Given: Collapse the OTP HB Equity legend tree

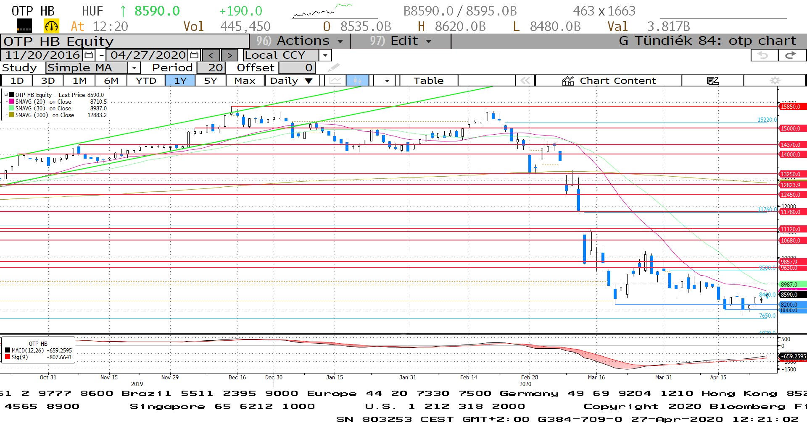Looking at the screenshot, I should tap(6, 95).
